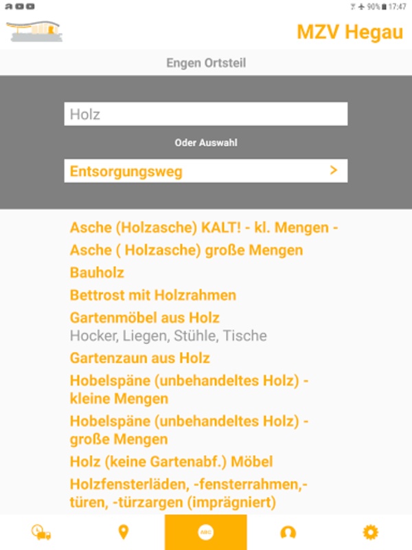Viewport: 412px width, 550px height.
Task: Click the Holz search input field
Action: tap(205, 114)
